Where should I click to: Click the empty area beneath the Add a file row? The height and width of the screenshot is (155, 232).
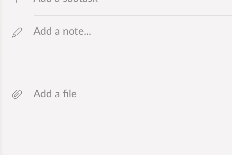116,133
